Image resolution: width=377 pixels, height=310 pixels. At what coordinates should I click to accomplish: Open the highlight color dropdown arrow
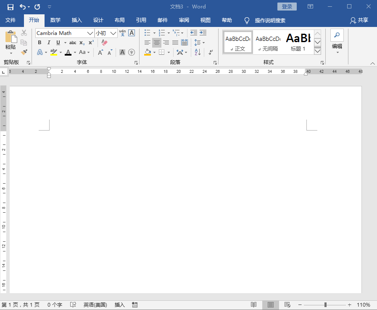coord(61,52)
